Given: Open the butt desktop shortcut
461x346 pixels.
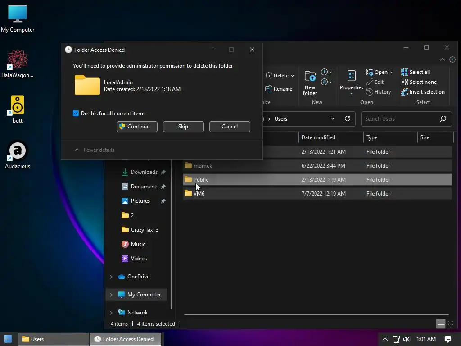Looking at the screenshot, I should click(18, 109).
